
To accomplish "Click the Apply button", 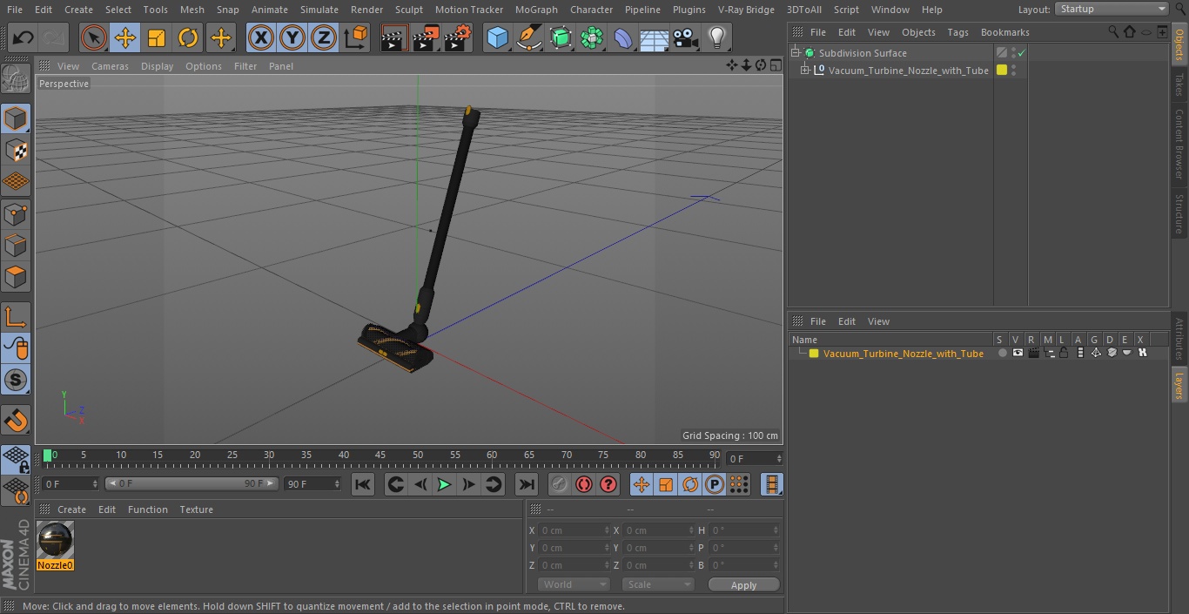I will [x=743, y=584].
